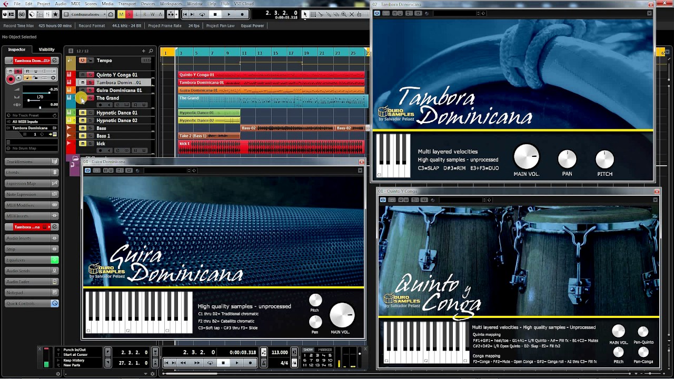The height and width of the screenshot is (379, 674).
Task: Click the Play button in the transport panel
Action: [236, 363]
